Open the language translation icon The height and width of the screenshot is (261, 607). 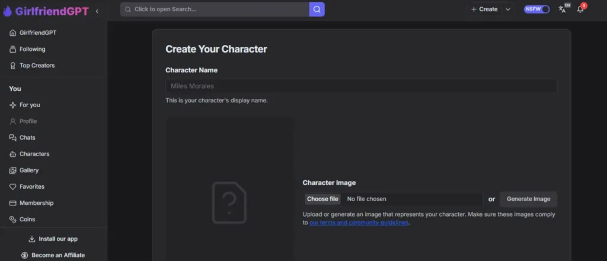(x=563, y=9)
